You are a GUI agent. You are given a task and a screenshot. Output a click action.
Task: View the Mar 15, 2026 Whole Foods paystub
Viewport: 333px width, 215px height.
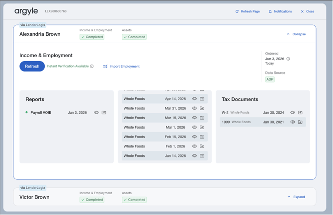pos(194,118)
